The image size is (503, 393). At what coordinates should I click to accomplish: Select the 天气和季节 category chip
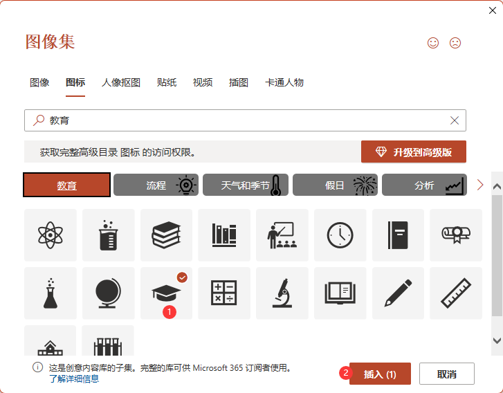pyautogui.click(x=246, y=185)
